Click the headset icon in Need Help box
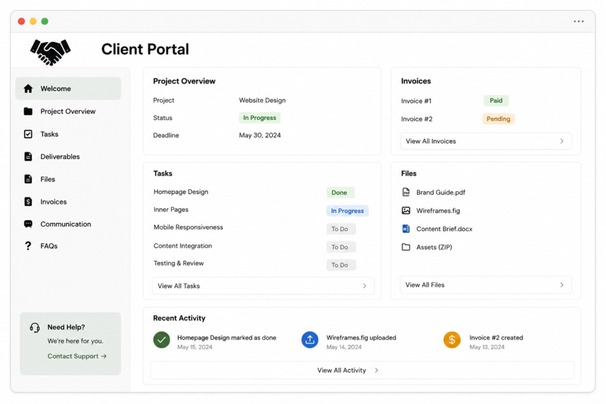 [35, 328]
